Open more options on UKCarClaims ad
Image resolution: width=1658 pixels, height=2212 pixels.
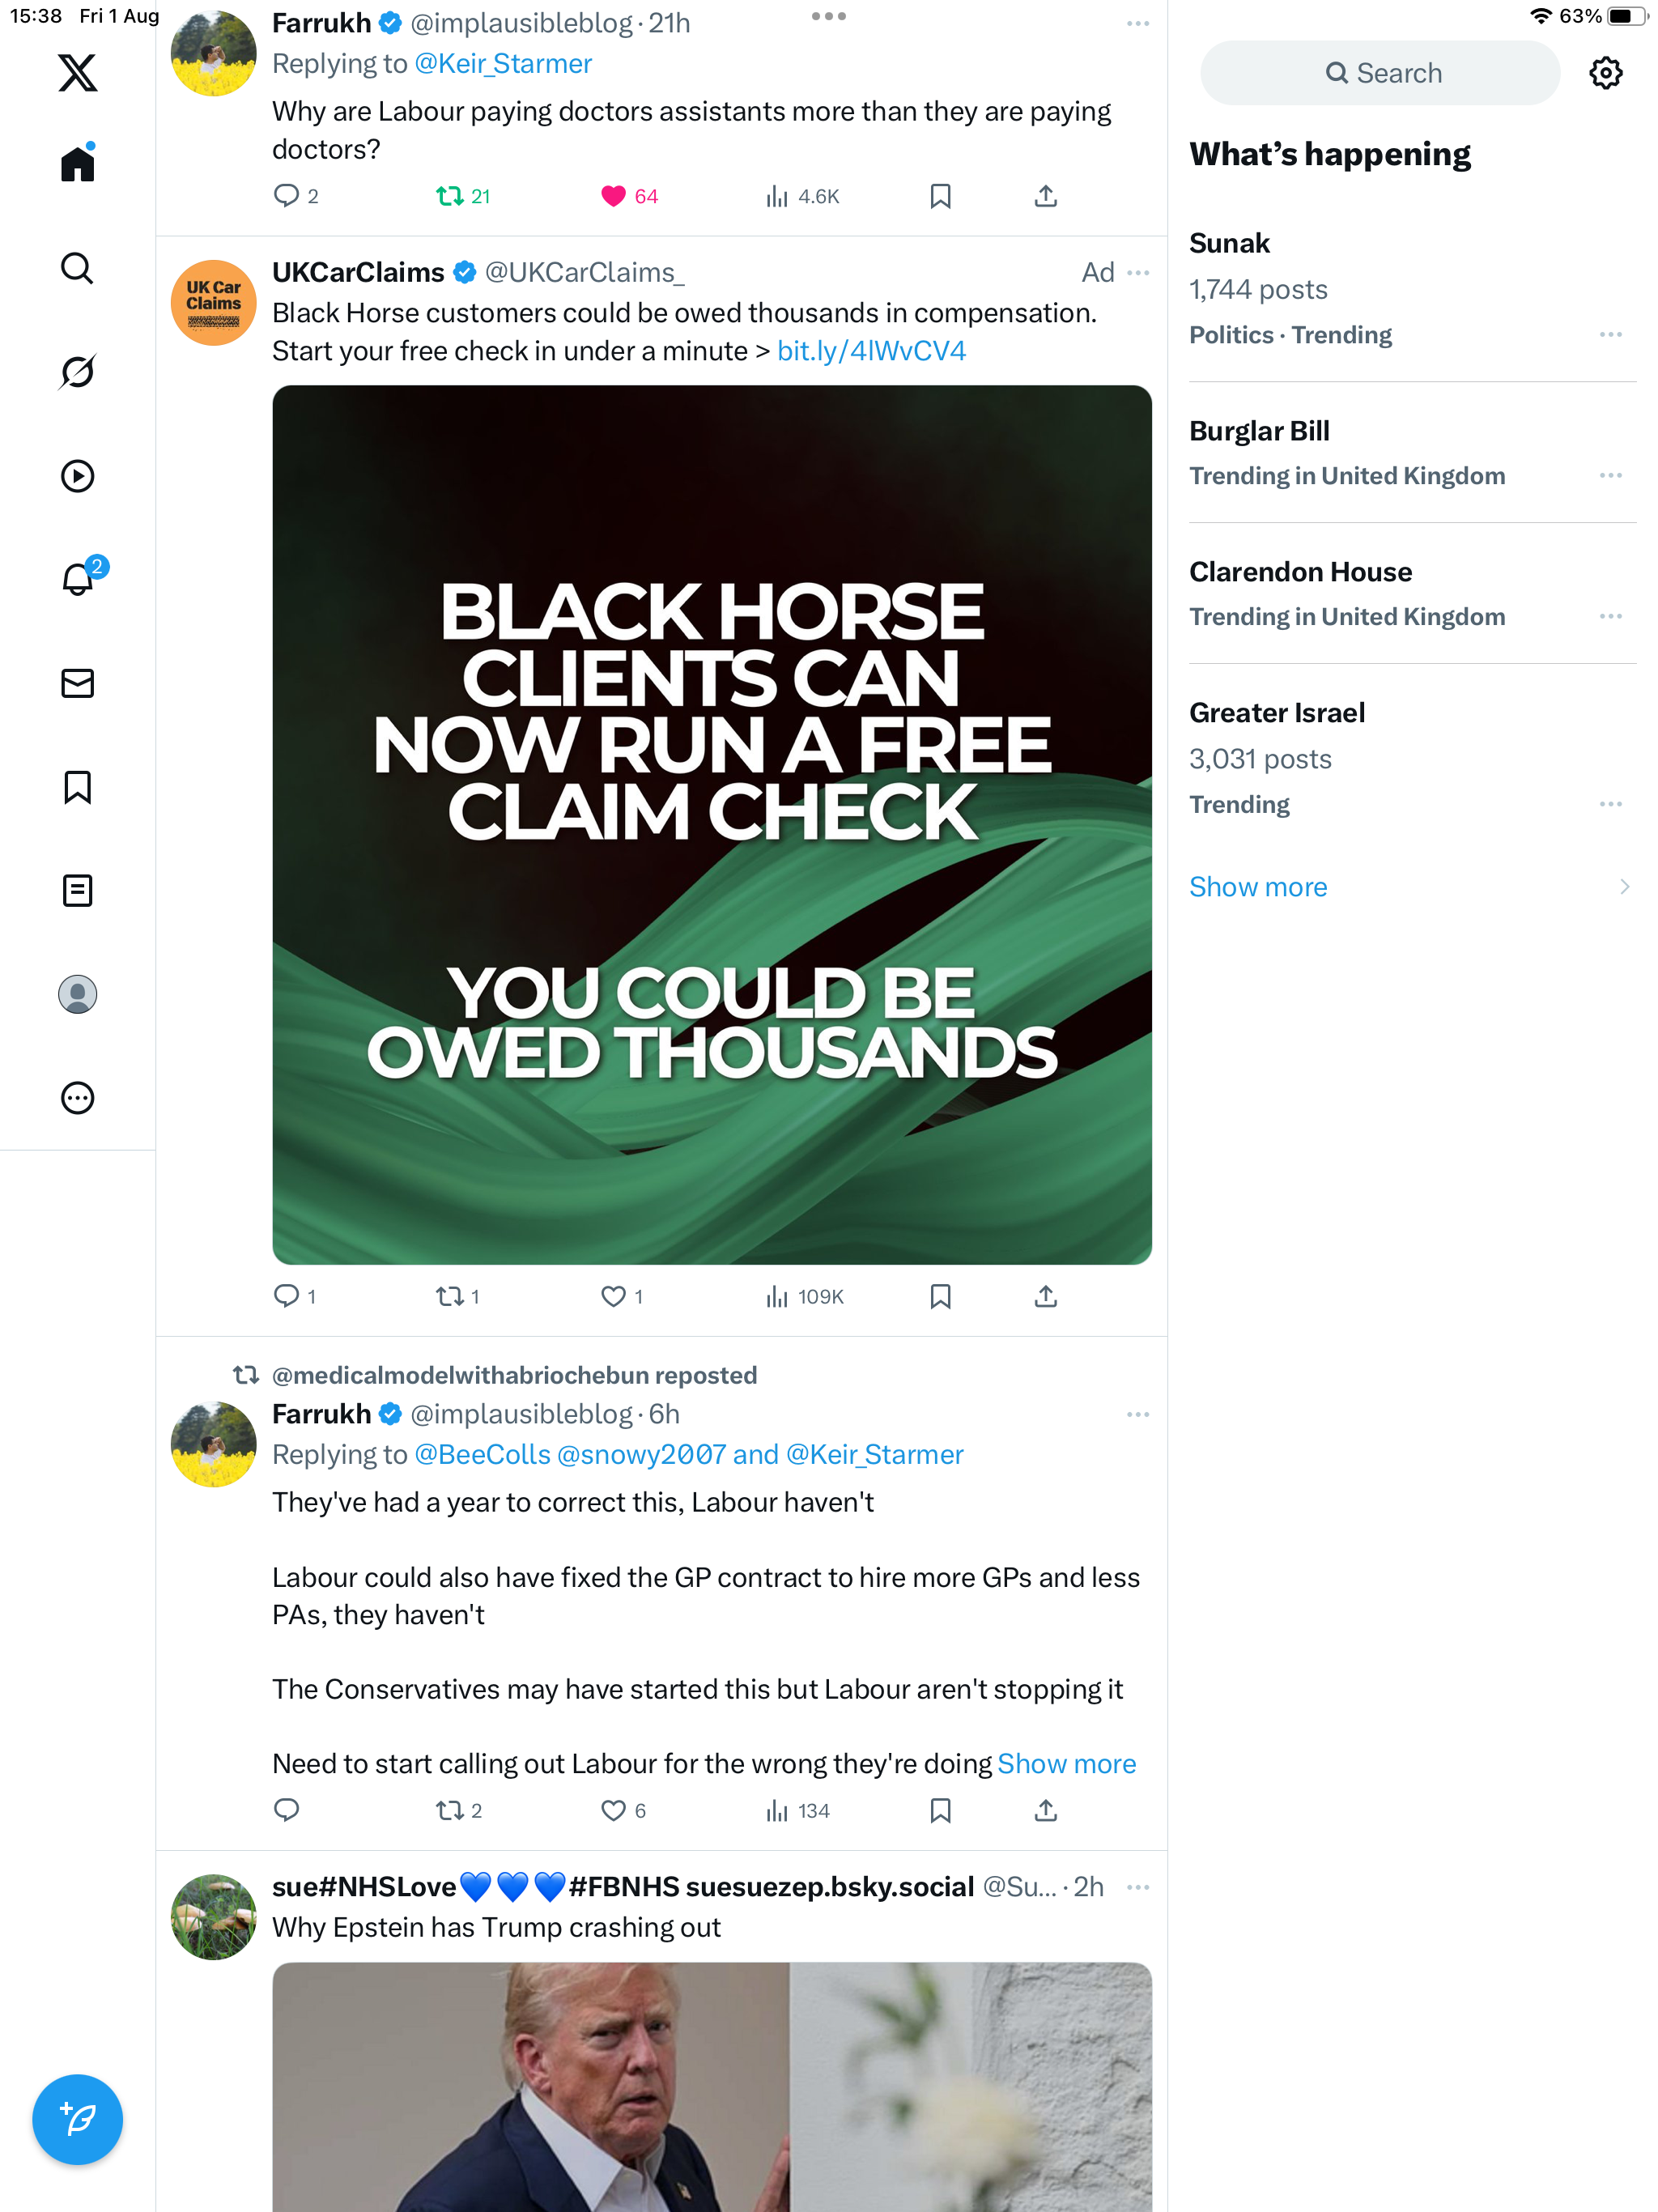coord(1138,273)
